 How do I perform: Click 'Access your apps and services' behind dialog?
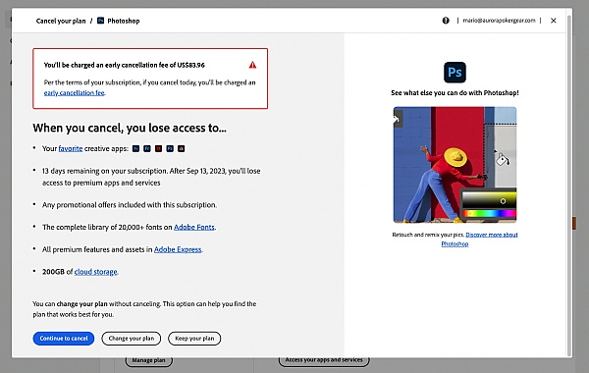(324, 360)
